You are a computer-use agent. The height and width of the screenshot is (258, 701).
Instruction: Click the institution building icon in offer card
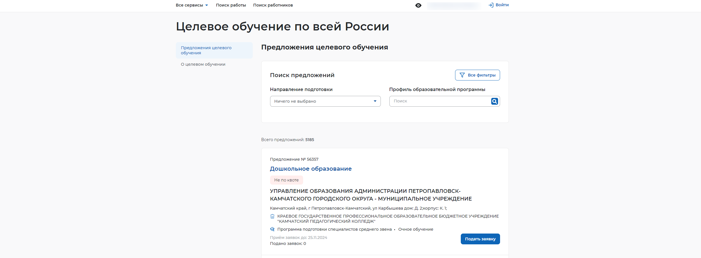coord(272,216)
